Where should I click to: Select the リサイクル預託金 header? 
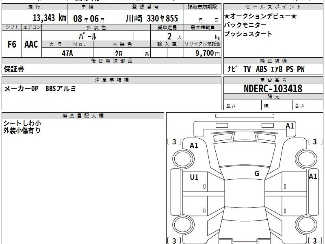coord(202,44)
